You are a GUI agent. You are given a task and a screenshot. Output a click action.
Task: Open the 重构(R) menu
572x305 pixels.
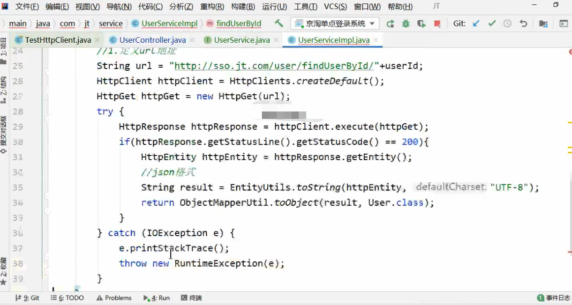click(212, 6)
